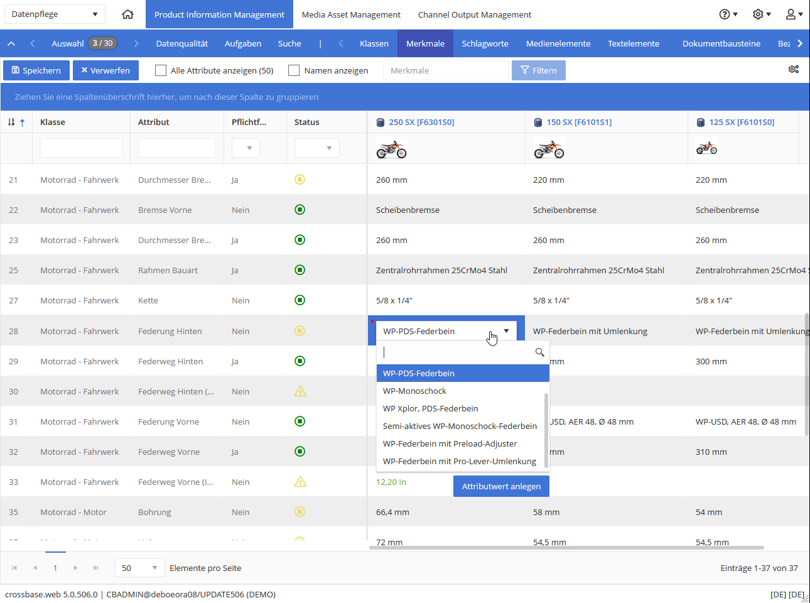Click the search magnifier in the dropdown

[539, 352]
